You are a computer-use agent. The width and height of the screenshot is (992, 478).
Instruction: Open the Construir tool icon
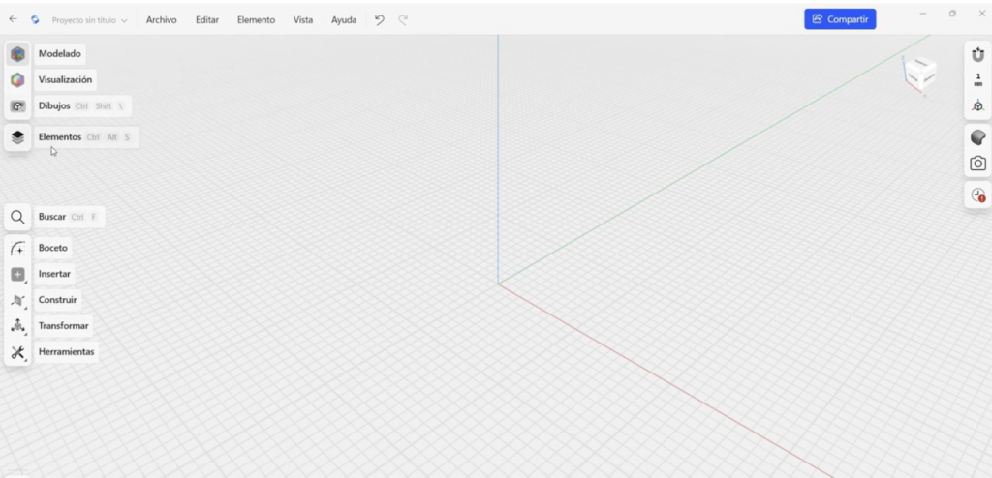tap(17, 300)
